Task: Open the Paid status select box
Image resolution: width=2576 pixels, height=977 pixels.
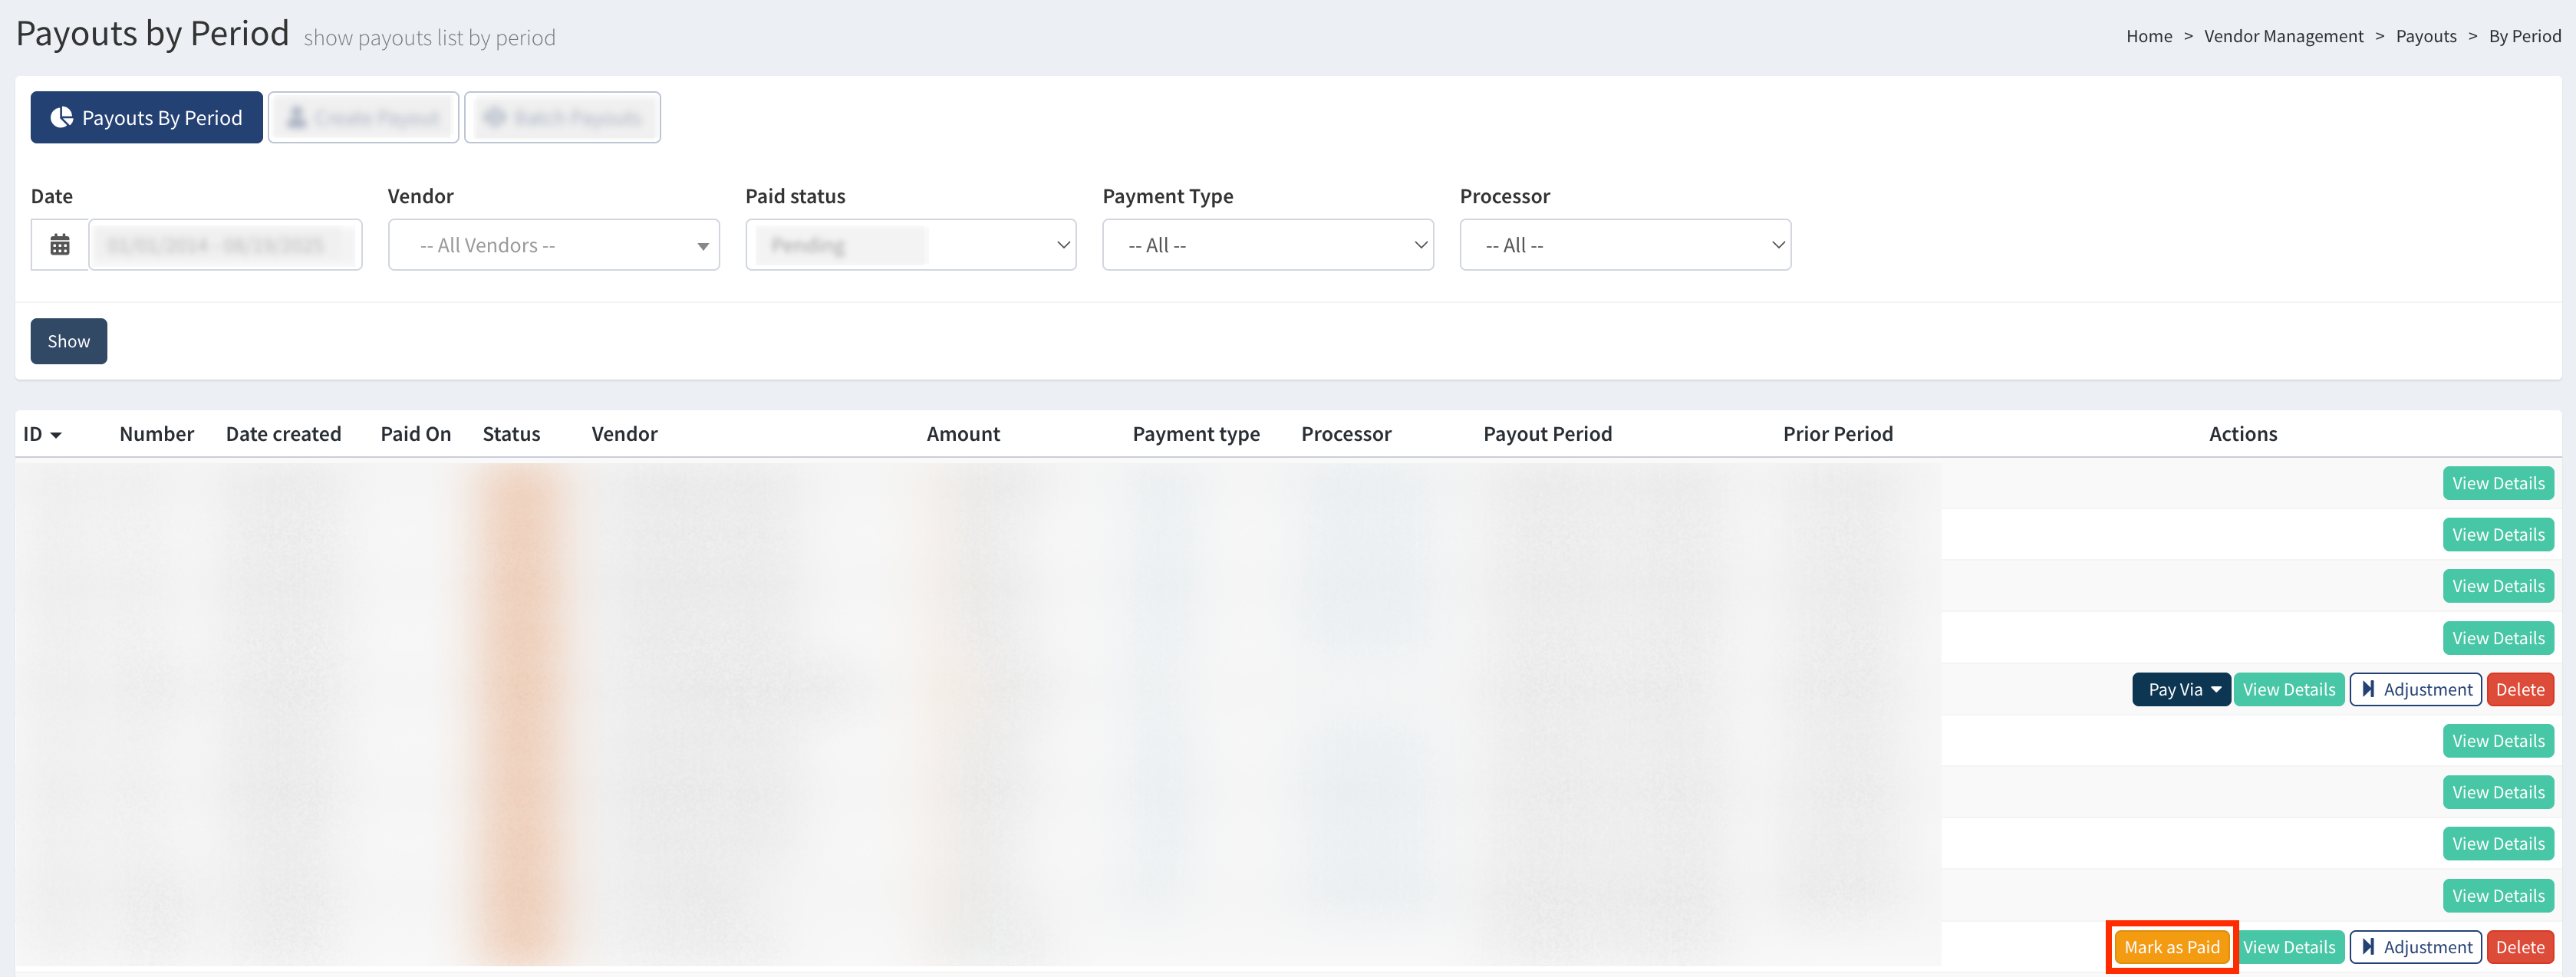Action: click(x=910, y=245)
